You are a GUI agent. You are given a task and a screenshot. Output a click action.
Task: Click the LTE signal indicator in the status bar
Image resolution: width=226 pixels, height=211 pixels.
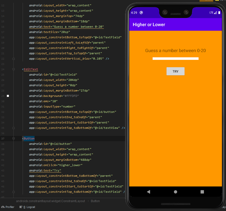(x=213, y=13)
